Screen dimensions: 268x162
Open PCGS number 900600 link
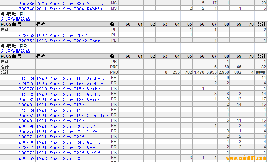[x=26, y=142]
